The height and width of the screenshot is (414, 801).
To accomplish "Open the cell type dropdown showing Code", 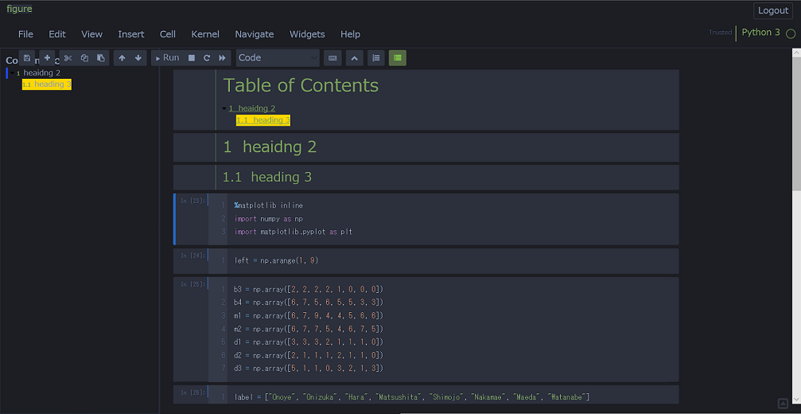I will (278, 58).
